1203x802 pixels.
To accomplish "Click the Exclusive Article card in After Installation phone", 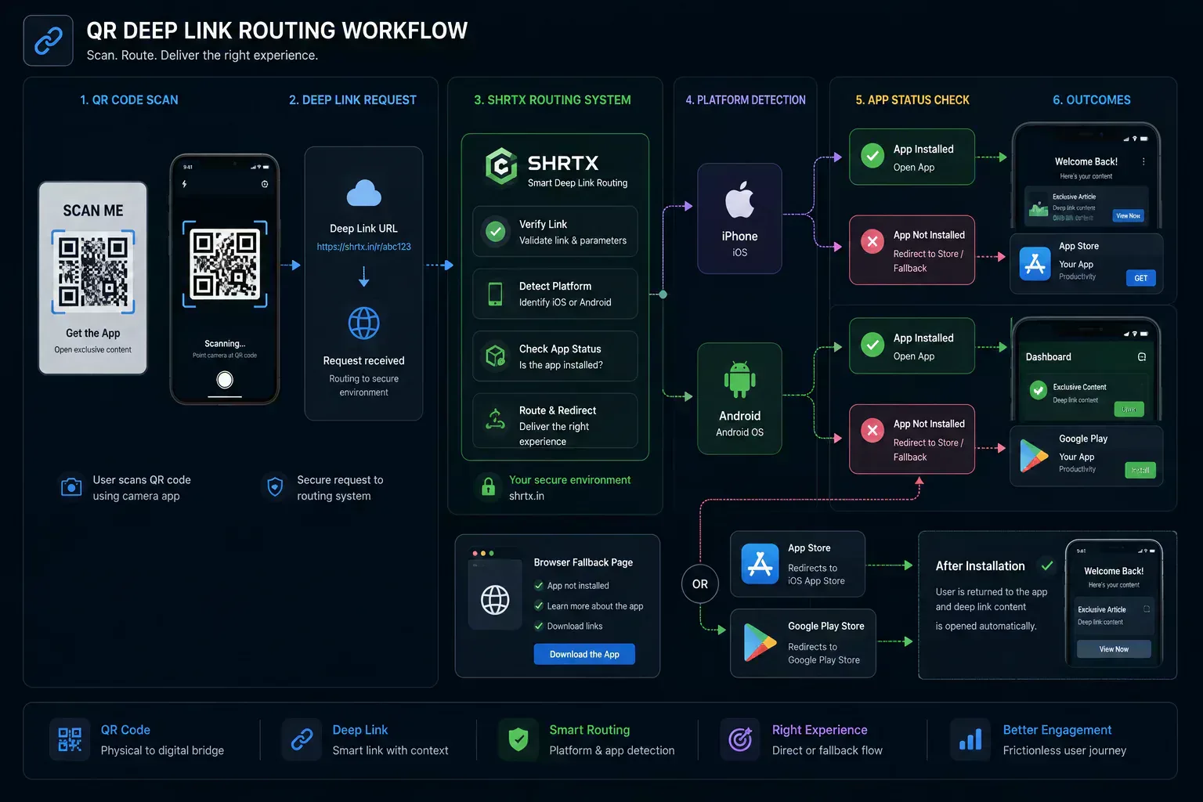I will point(1114,616).
